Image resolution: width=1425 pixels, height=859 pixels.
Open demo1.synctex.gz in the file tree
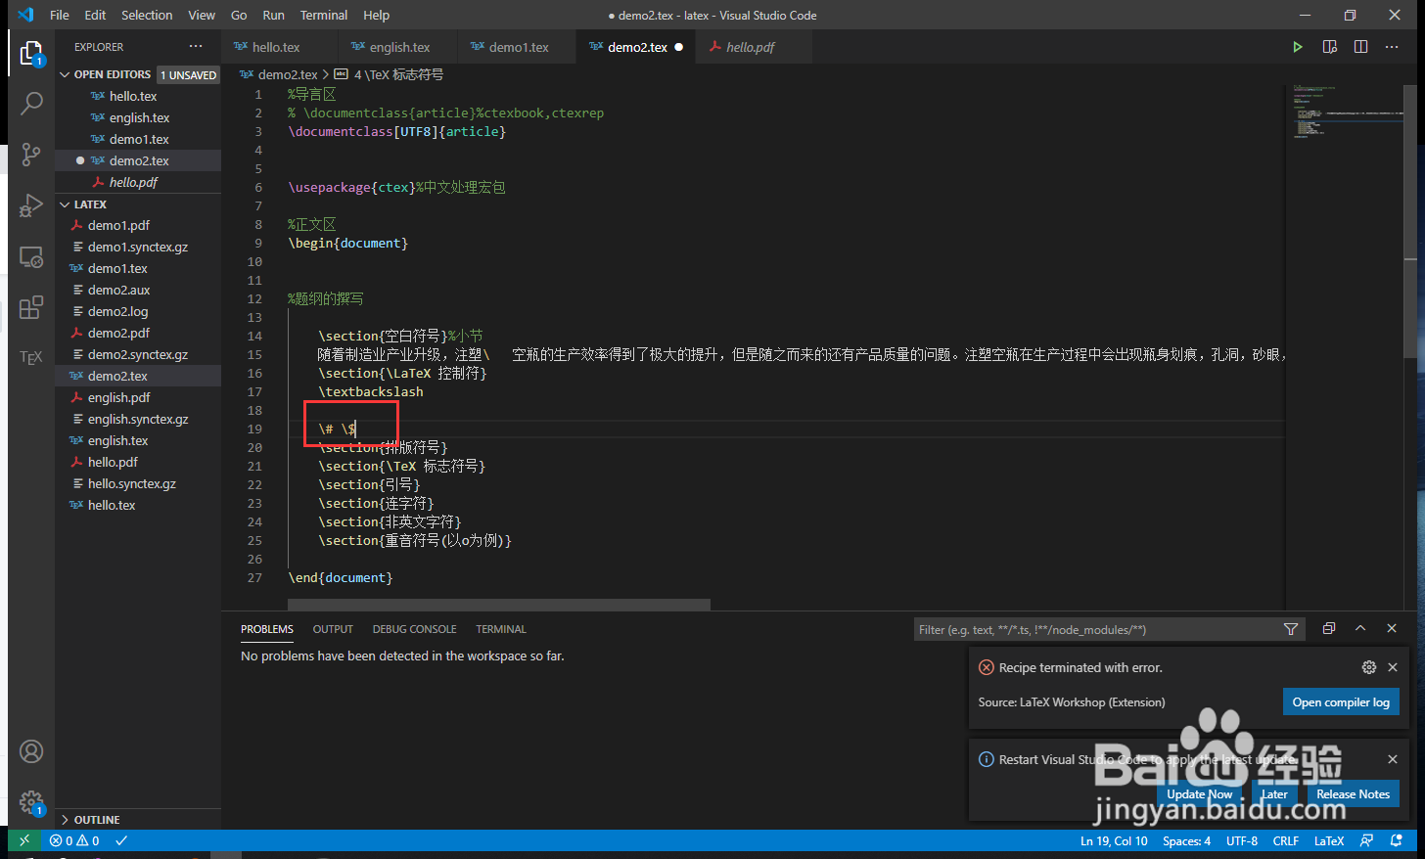point(138,247)
